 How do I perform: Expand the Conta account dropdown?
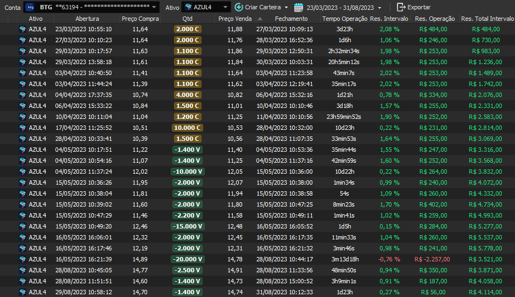pyautogui.click(x=154, y=8)
